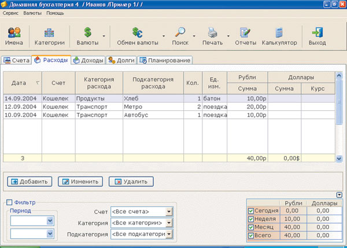Click the Кол. column header
347x248 pixels.
[x=193, y=82]
